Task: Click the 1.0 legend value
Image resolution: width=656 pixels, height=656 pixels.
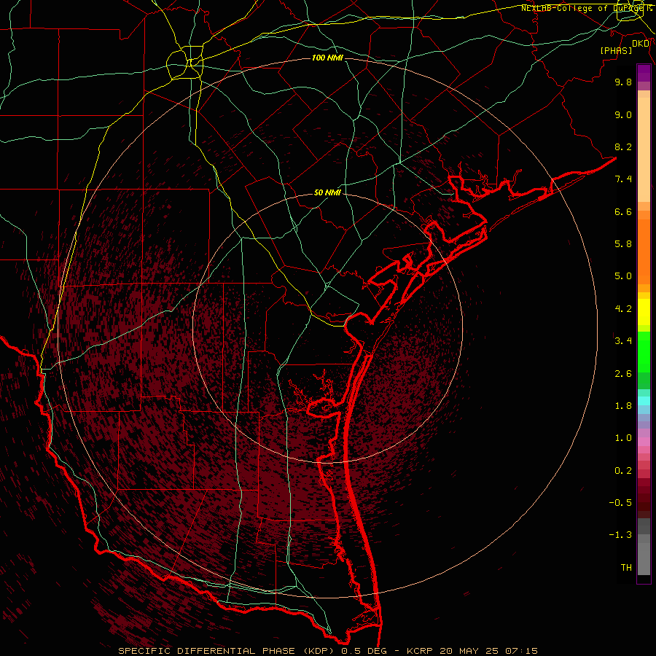Action: coord(623,438)
